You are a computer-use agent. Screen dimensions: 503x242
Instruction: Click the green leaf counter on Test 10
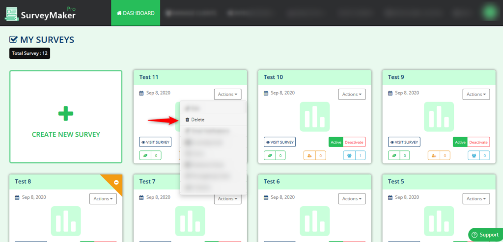pos(275,156)
